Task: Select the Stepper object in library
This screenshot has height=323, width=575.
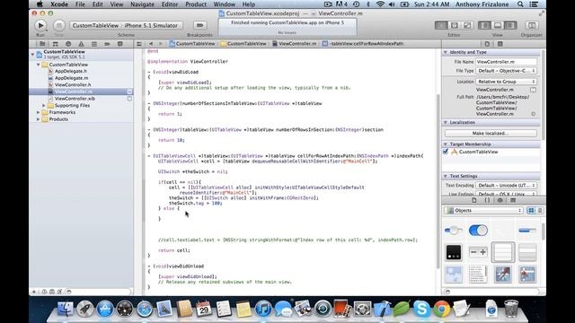Action: tap(478, 252)
